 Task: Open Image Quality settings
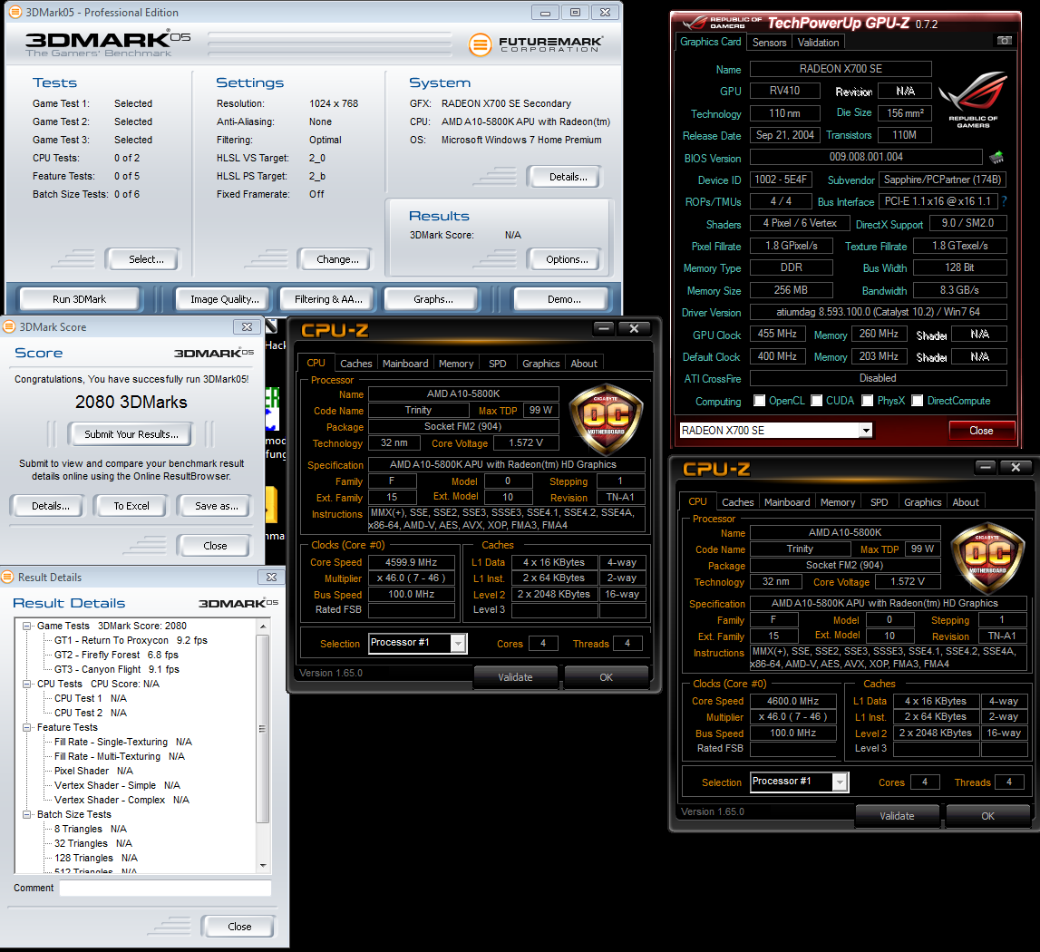tap(224, 299)
